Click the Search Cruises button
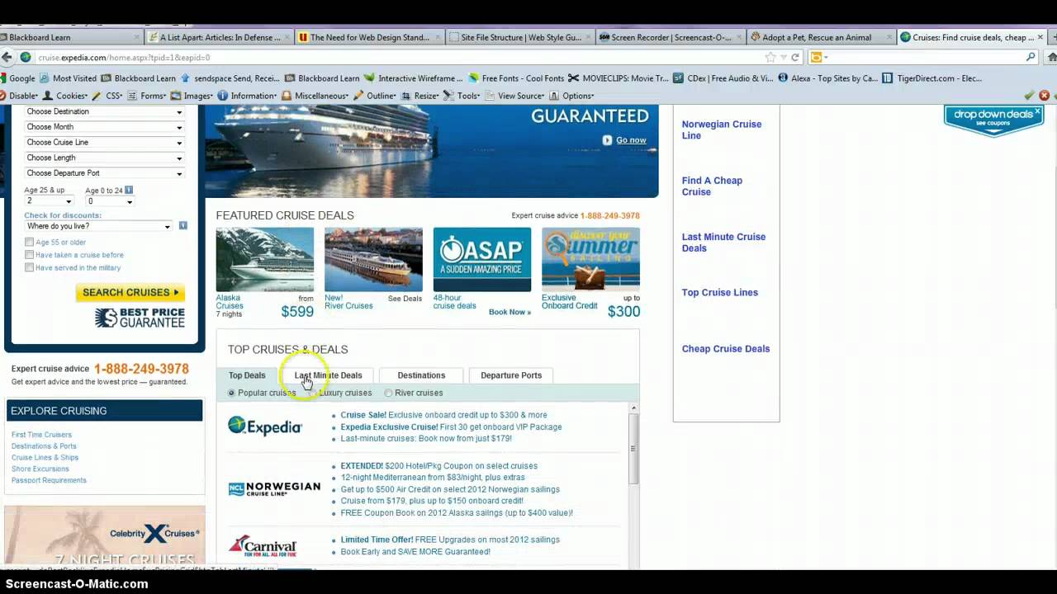Screen dimensions: 1057x594 pos(130,292)
